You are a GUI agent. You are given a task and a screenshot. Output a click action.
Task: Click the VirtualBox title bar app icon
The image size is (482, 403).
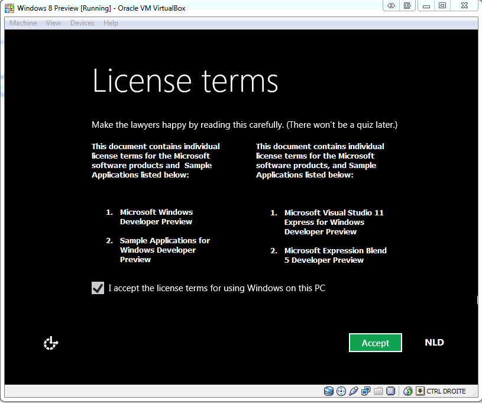[9, 8]
